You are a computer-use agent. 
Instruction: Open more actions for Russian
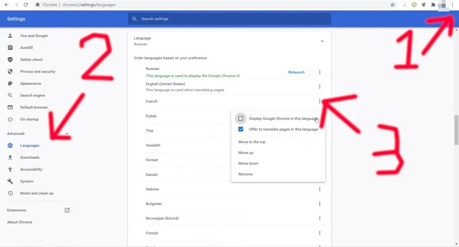tap(320, 72)
